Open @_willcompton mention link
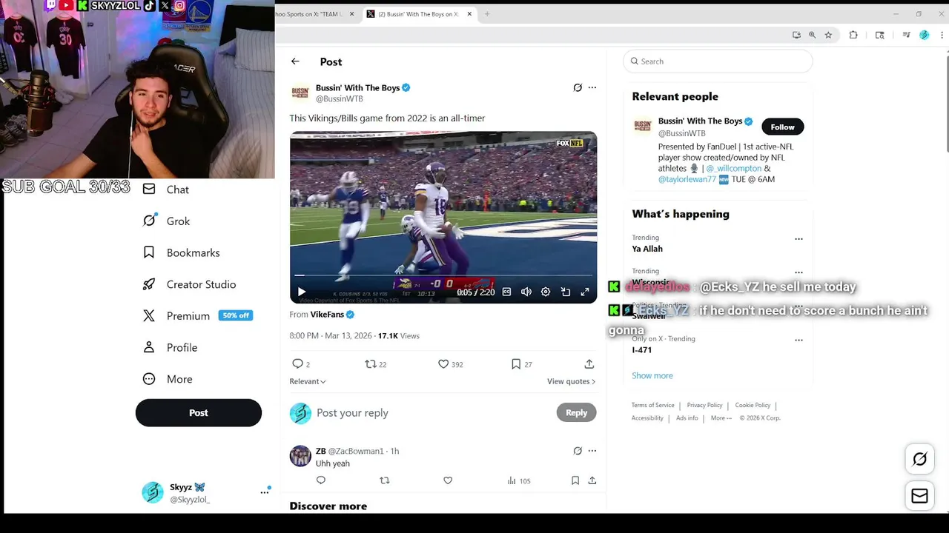This screenshot has width=949, height=533. point(733,168)
